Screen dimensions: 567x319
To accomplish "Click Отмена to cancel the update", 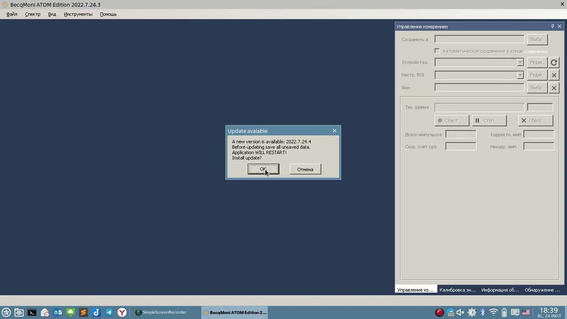I will click(305, 169).
